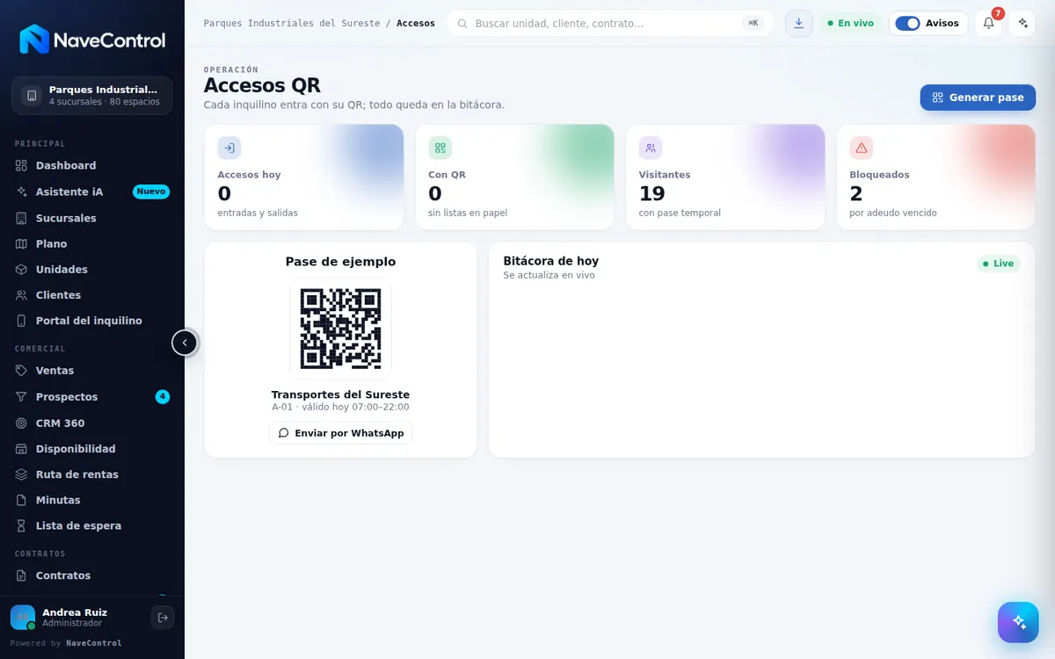Click the Clientes people icon
This screenshot has width=1055, height=659.
pyautogui.click(x=22, y=295)
